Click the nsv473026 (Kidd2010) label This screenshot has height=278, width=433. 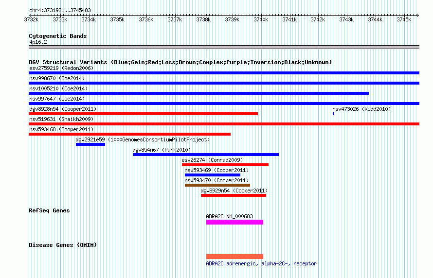tap(361, 109)
